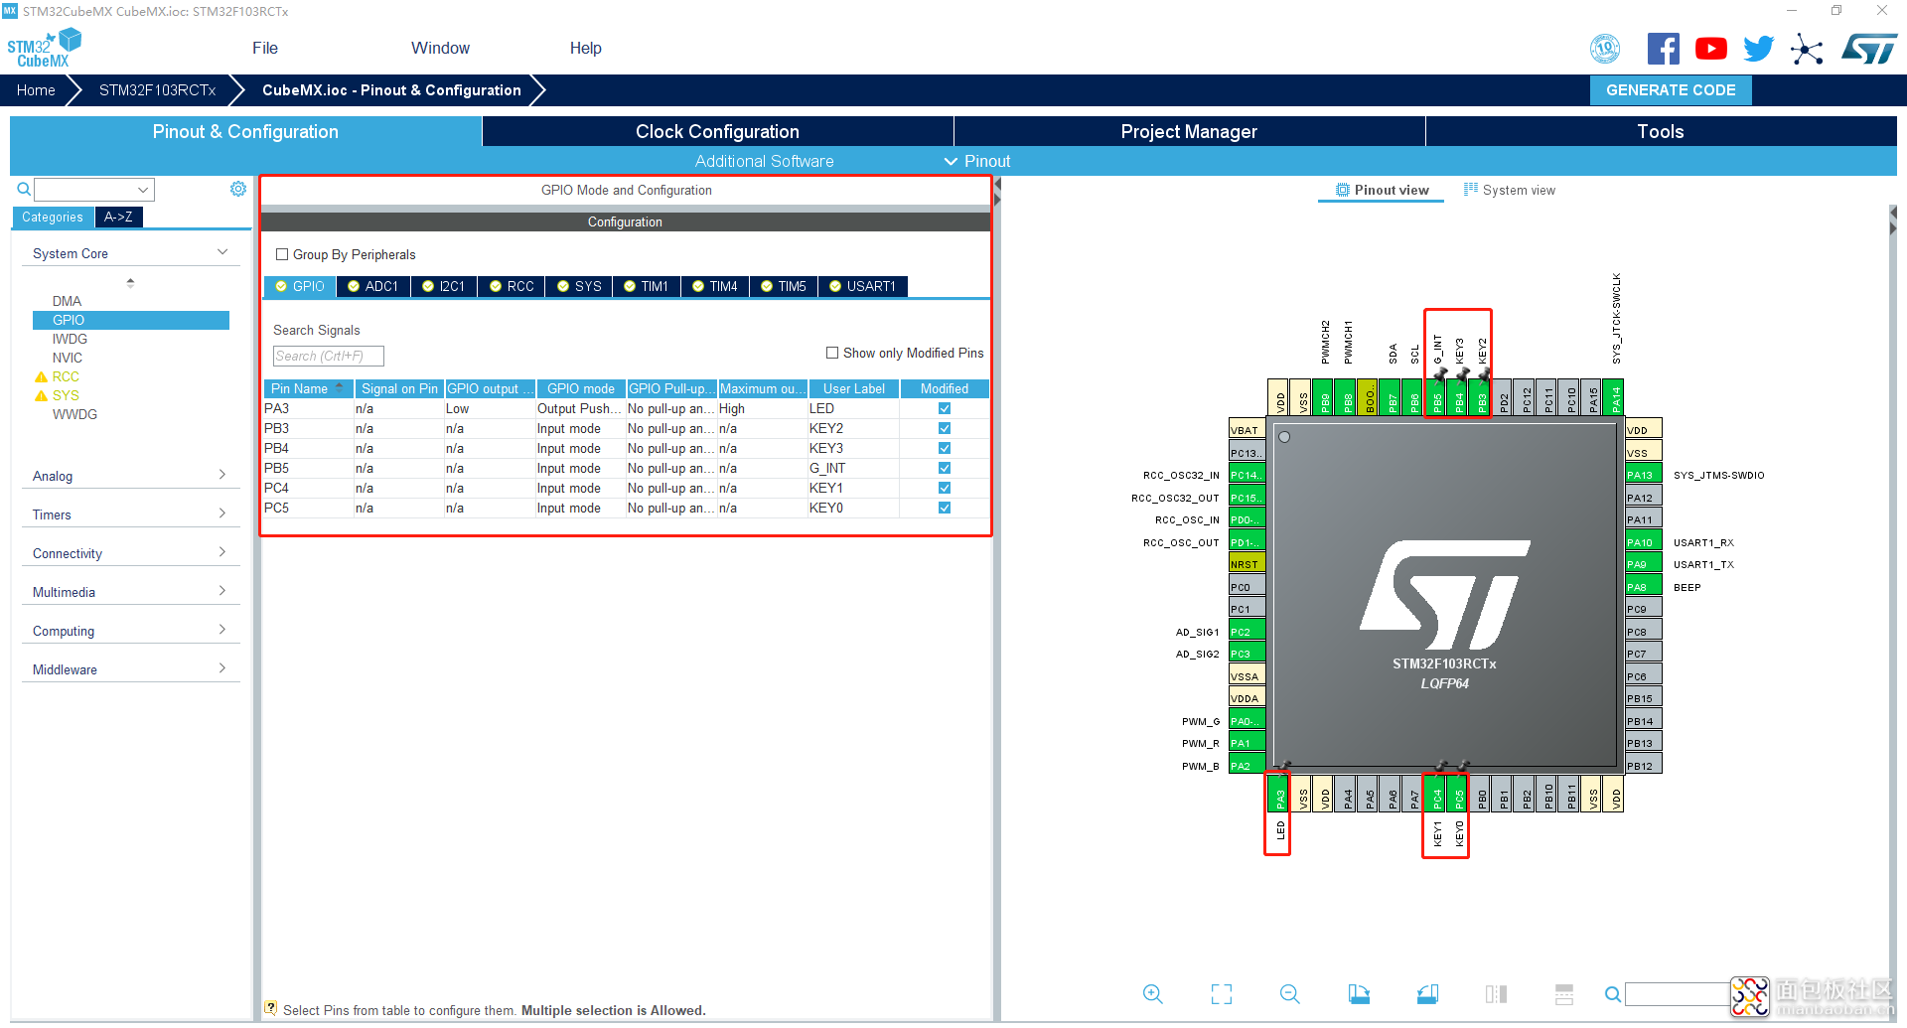Select PA3 LED pin on chip
Screen dimensions: 1907x1028
[1279, 795]
